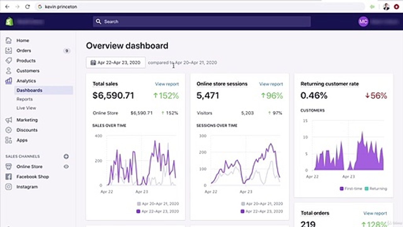Click the $6,590.71 total sales value

click(x=113, y=96)
